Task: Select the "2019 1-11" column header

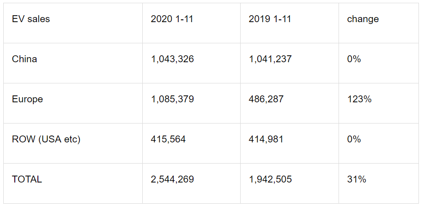Action: point(270,19)
